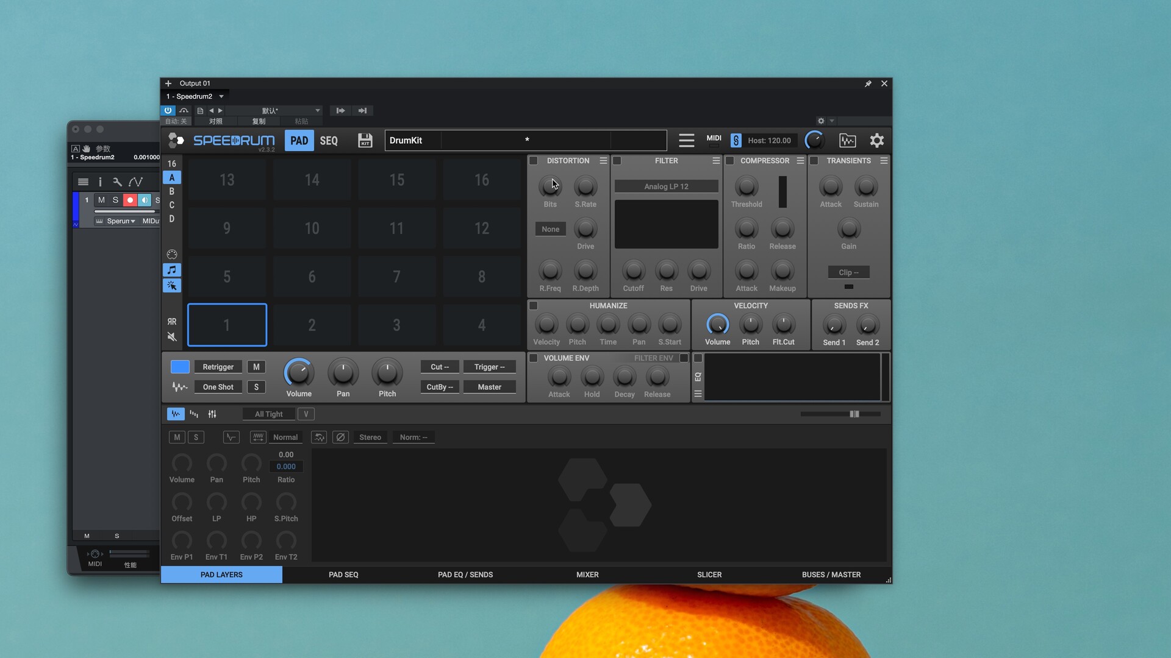Viewport: 1171px width, 658px height.
Task: Click the preset file document icon in host toolbar
Action: (200, 111)
